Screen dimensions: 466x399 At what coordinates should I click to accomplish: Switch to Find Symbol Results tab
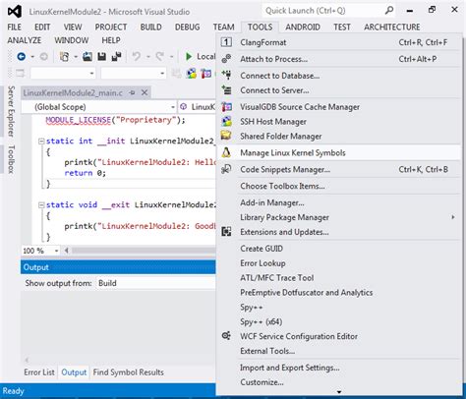(129, 372)
